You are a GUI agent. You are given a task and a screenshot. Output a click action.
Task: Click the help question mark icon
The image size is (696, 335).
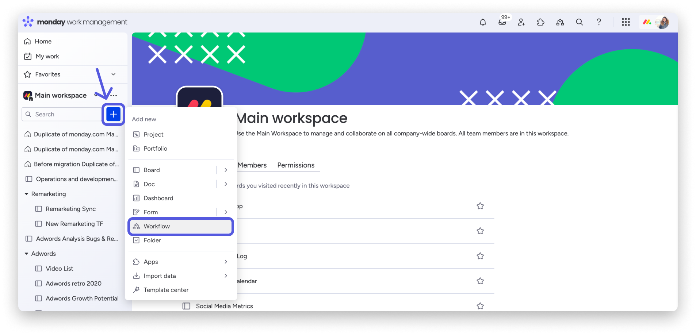599,22
